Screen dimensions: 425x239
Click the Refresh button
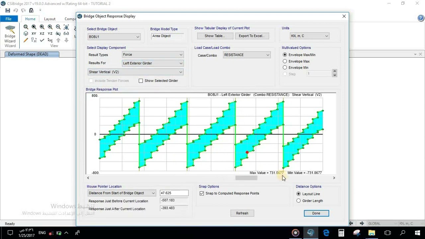pos(242,213)
